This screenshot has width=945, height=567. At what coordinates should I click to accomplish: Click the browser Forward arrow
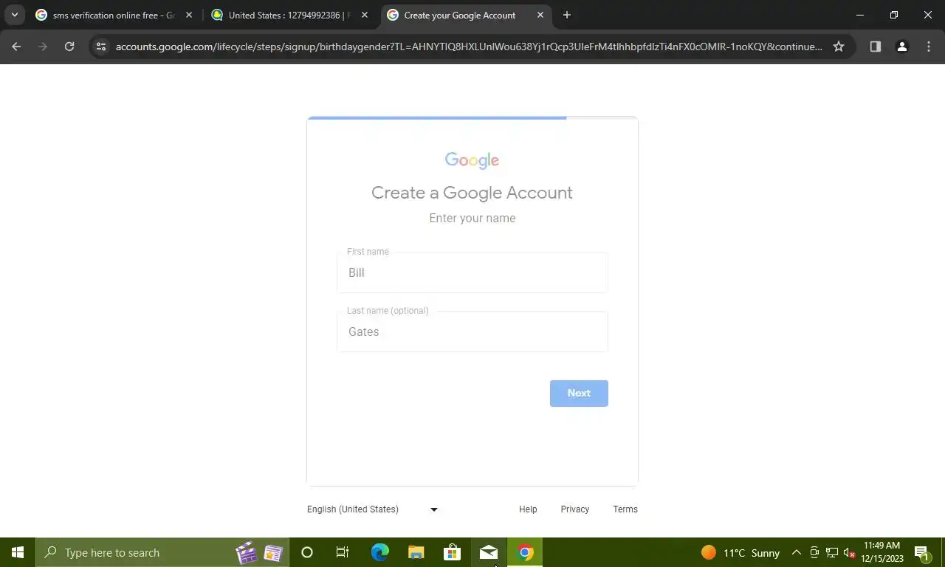coord(43,47)
